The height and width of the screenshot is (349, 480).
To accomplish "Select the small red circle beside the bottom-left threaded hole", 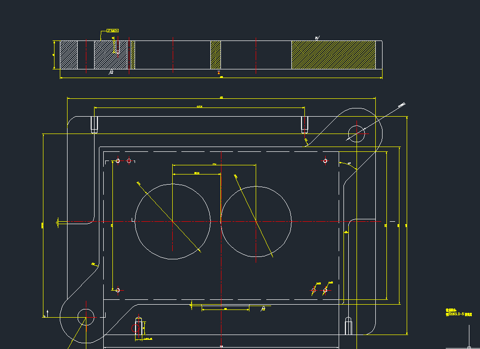I will coord(135,328).
